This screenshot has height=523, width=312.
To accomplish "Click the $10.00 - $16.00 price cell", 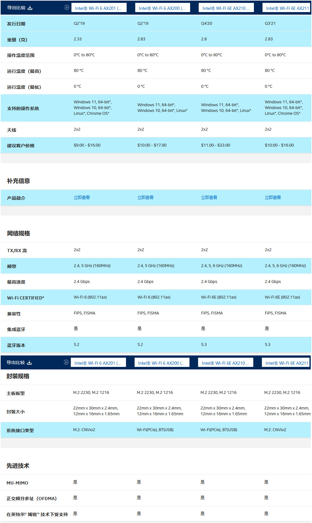I will point(279,145).
